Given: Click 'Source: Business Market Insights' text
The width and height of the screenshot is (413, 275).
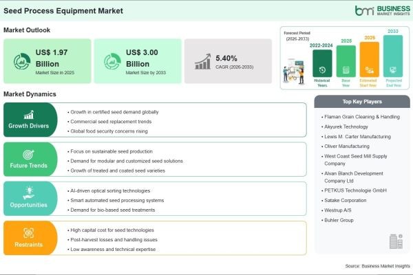Looking at the screenshot, I should 377,266.
